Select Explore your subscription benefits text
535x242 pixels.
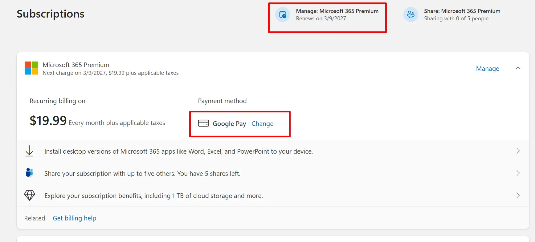click(153, 196)
